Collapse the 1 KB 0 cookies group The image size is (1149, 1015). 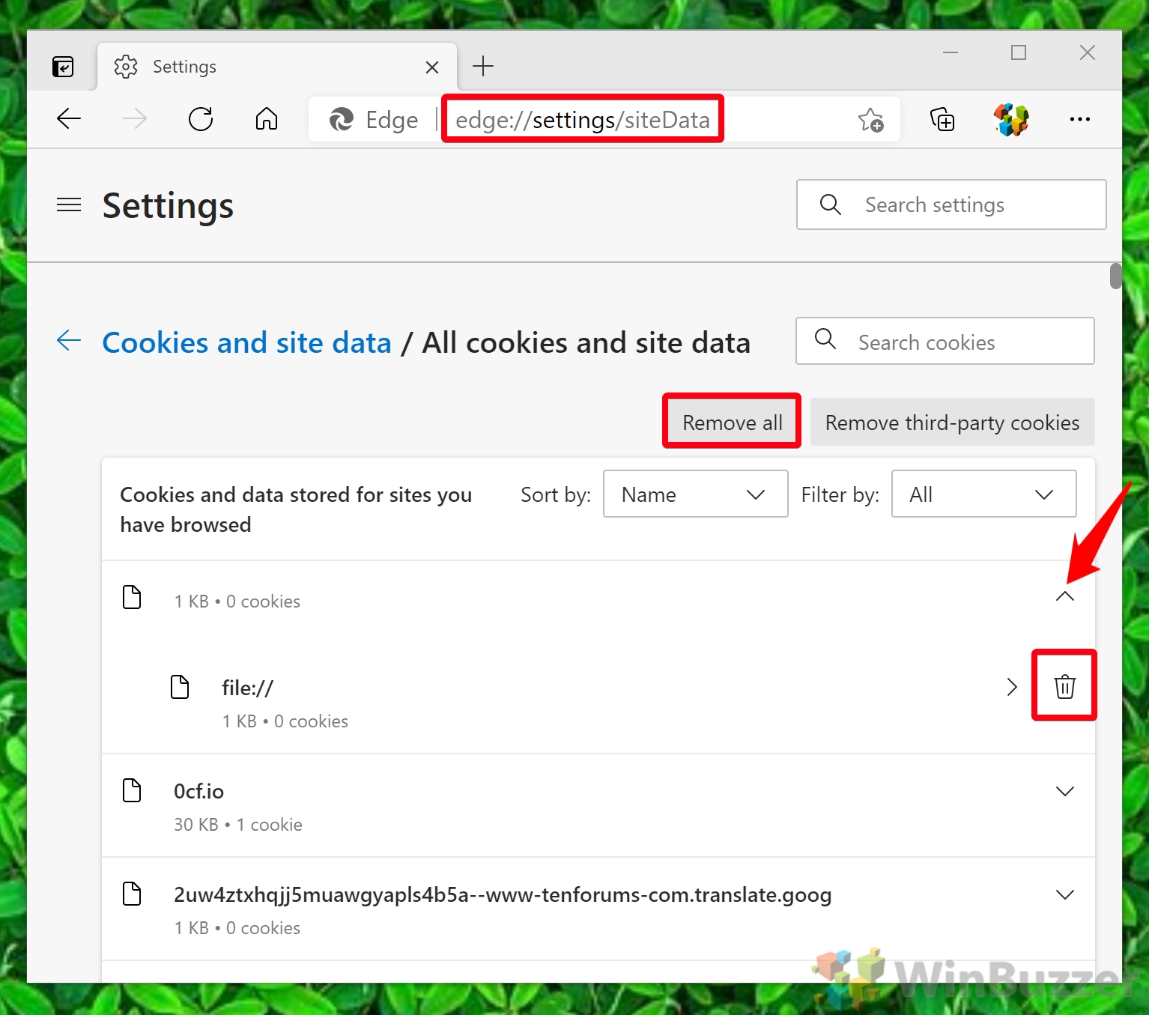pyautogui.click(x=1064, y=597)
